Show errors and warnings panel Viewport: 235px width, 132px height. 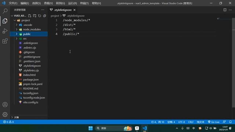[x=8, y=122]
